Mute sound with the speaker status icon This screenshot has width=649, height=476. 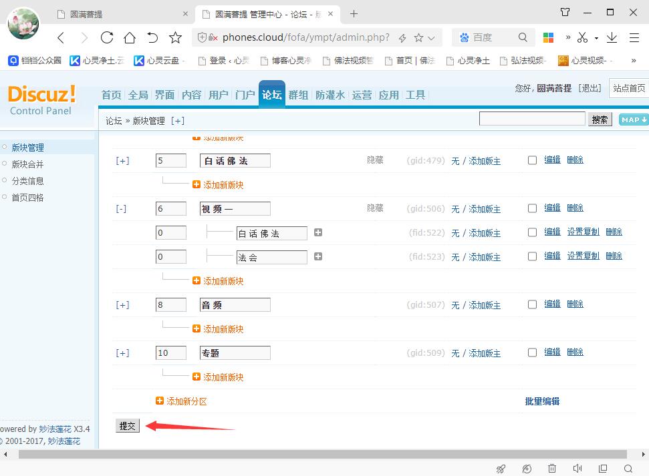[577, 468]
